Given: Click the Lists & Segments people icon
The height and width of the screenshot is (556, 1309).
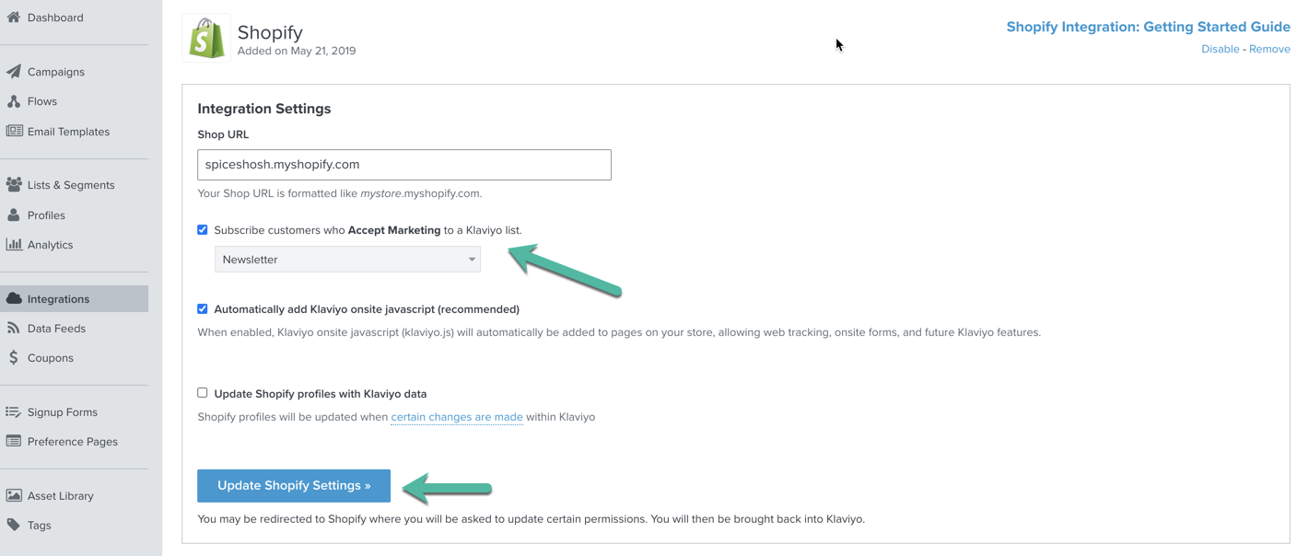Looking at the screenshot, I should point(14,185).
